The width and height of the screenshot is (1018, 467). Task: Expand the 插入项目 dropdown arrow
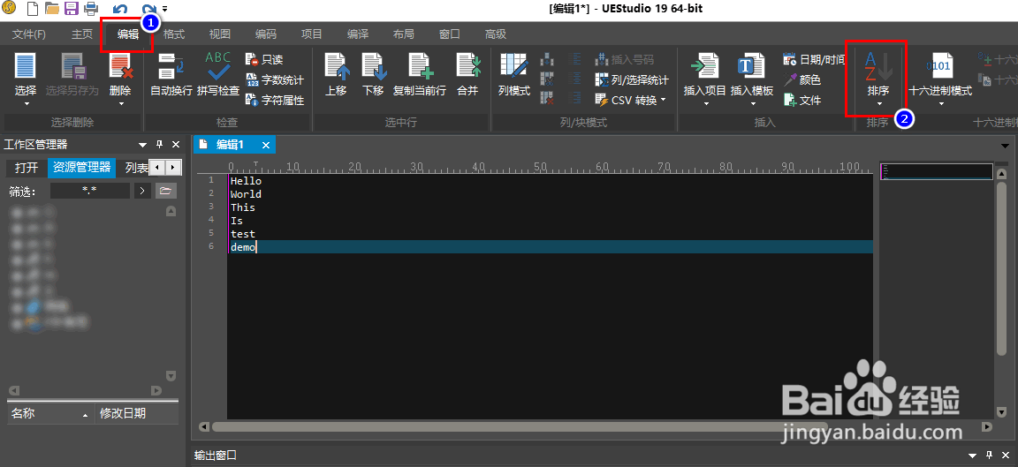[706, 103]
